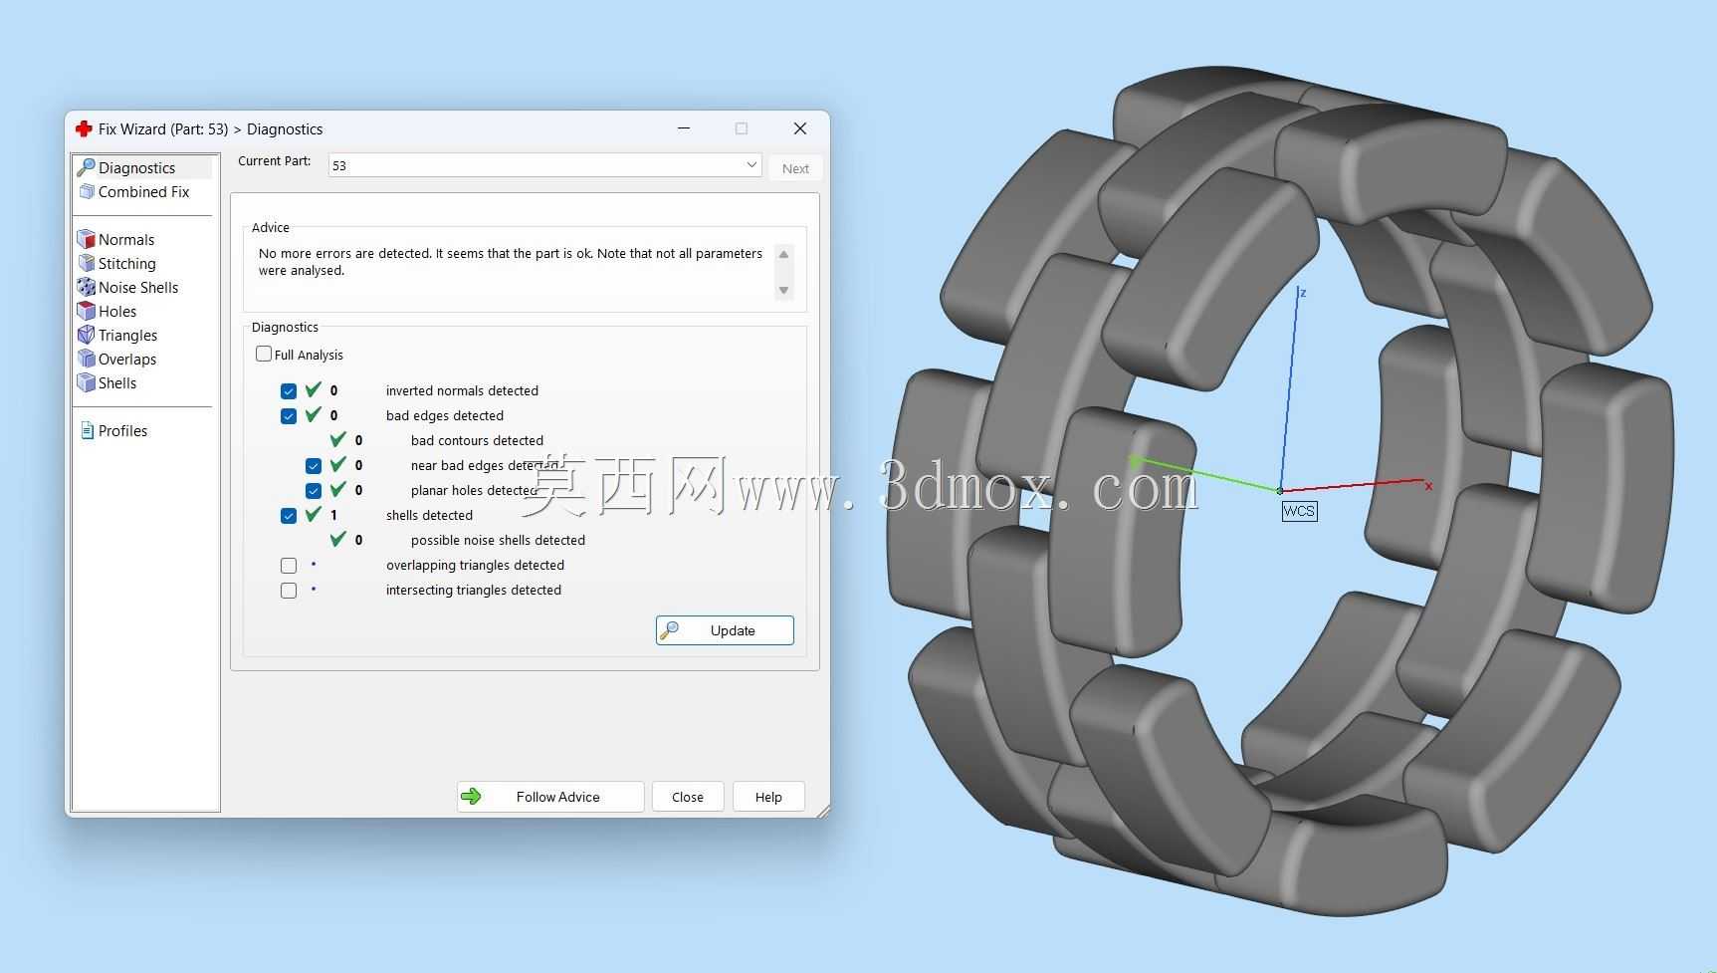Enable the Full Analysis checkbox
Image resolution: width=1717 pixels, height=973 pixels.
coord(264,354)
